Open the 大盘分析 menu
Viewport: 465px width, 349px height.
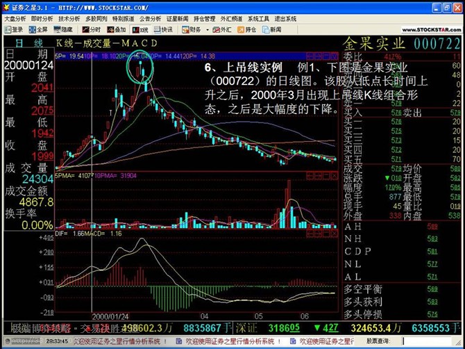click(15, 19)
